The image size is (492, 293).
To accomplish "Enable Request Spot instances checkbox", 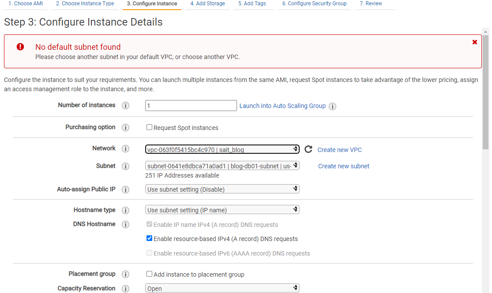I will pos(149,127).
